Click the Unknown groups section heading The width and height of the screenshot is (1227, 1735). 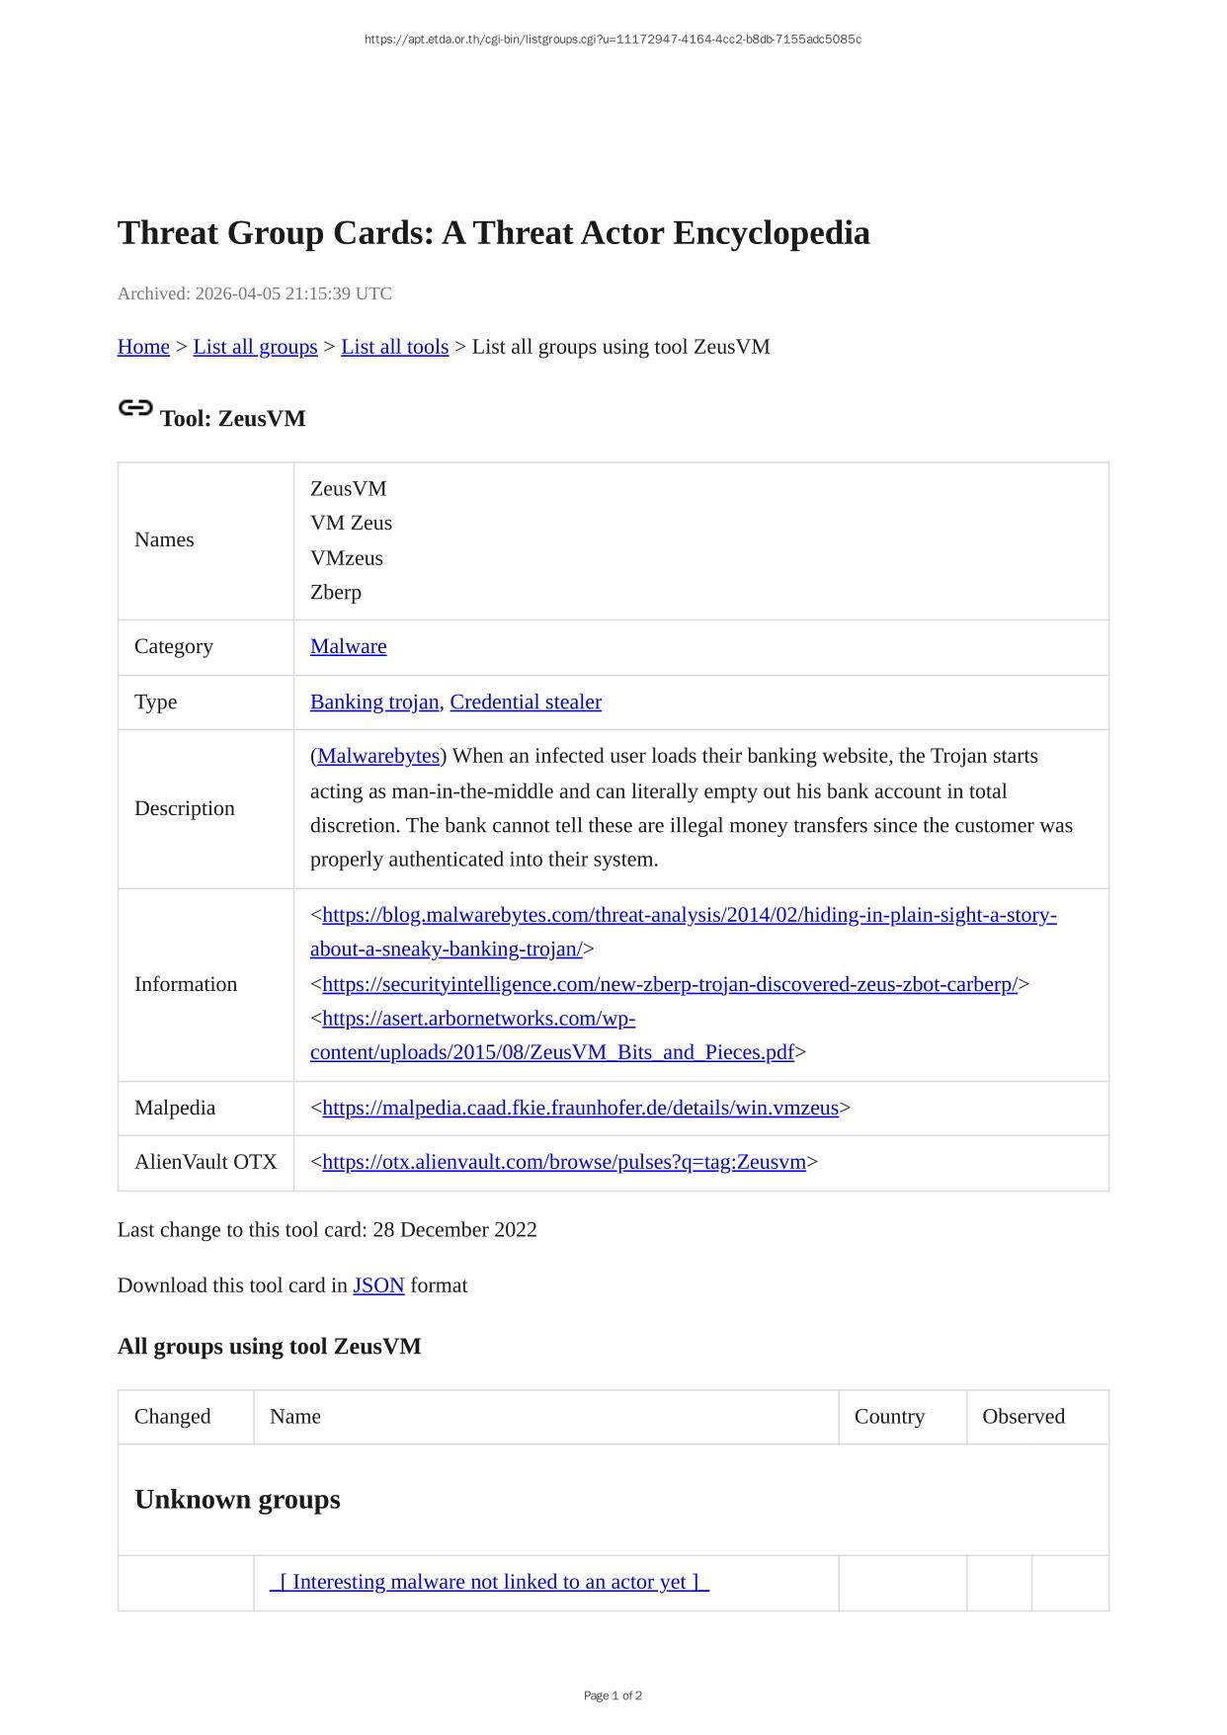[237, 1500]
